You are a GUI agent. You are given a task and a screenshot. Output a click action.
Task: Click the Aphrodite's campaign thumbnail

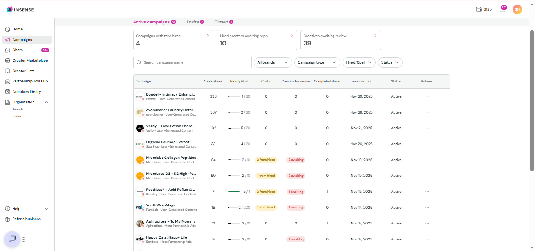coord(140,223)
